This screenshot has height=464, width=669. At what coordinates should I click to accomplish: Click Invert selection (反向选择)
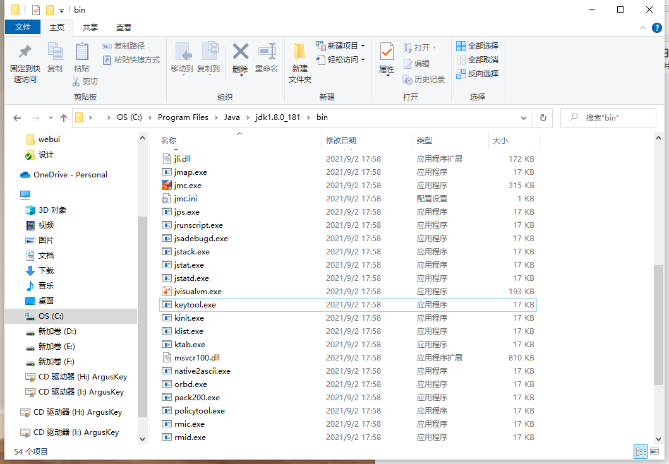(477, 74)
